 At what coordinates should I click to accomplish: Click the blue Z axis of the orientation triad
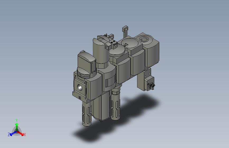13,133
